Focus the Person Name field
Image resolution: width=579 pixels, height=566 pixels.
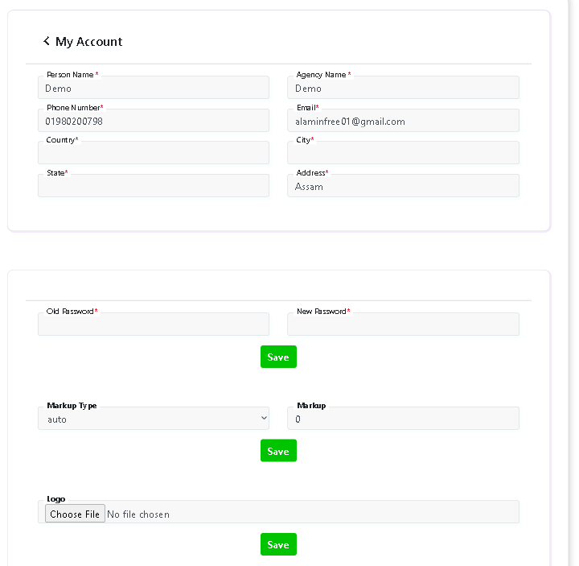tap(153, 88)
